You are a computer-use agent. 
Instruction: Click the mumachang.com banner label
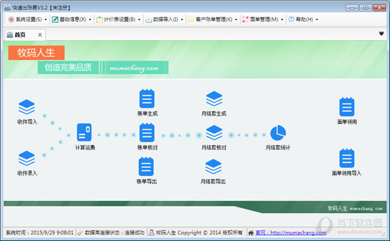coord(135,68)
